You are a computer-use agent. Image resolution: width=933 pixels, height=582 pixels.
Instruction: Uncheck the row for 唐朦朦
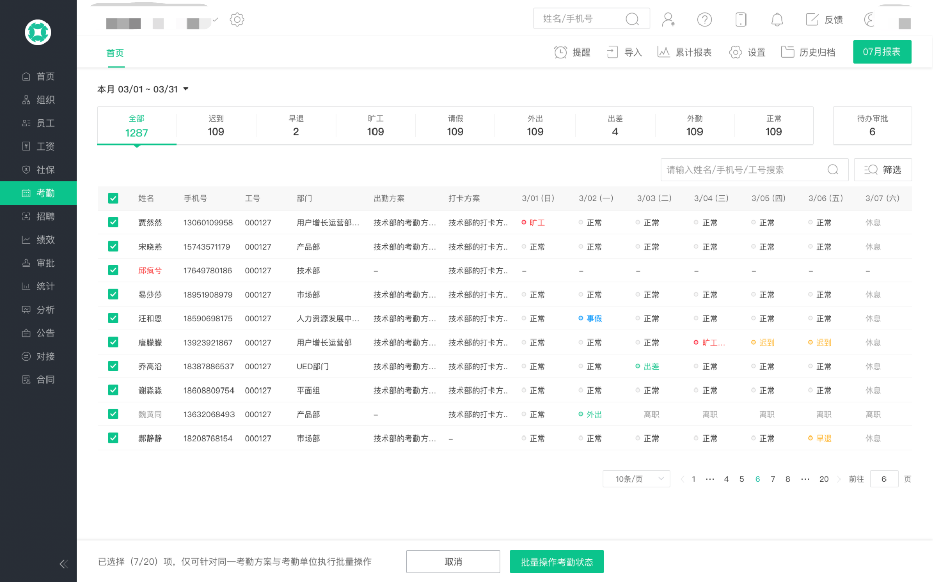tap(113, 342)
